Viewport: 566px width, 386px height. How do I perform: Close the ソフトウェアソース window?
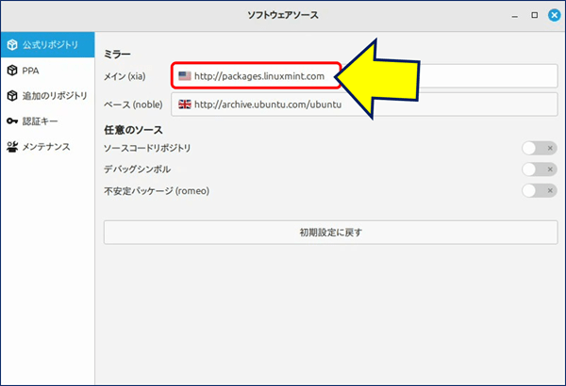tap(554, 15)
